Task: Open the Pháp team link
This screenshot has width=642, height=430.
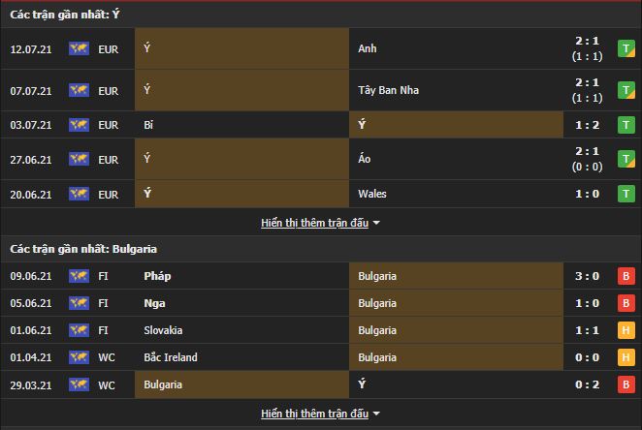Action: click(157, 276)
